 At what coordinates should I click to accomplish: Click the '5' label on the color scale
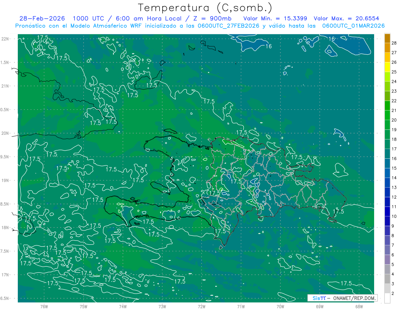(393, 265)
